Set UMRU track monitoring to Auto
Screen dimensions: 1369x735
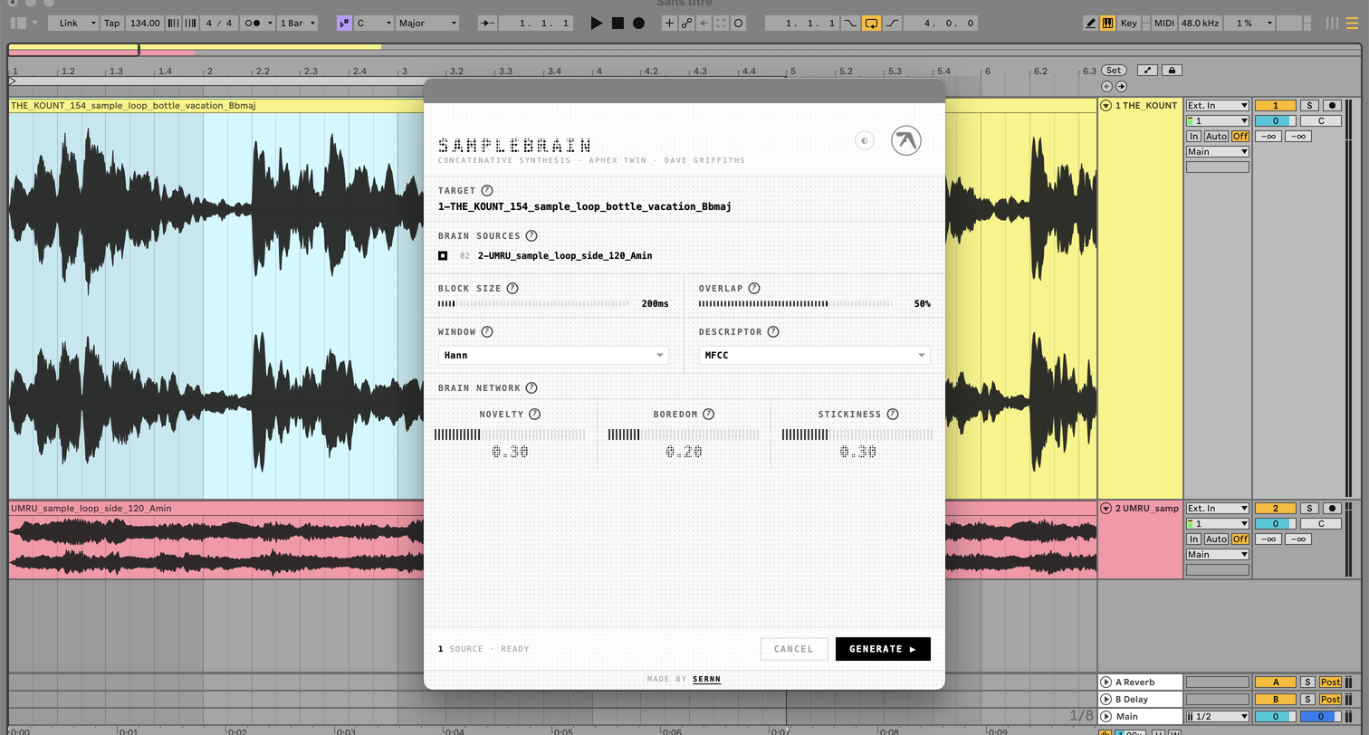(1216, 539)
